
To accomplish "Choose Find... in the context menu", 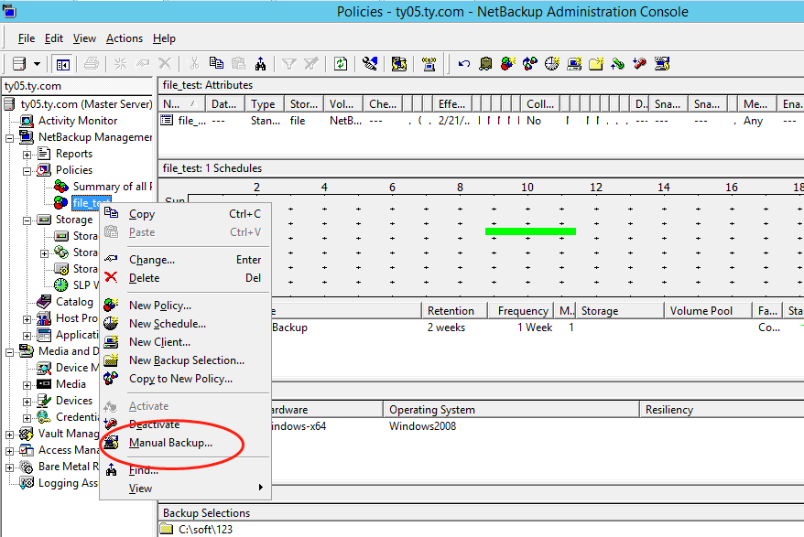I will [x=186, y=470].
